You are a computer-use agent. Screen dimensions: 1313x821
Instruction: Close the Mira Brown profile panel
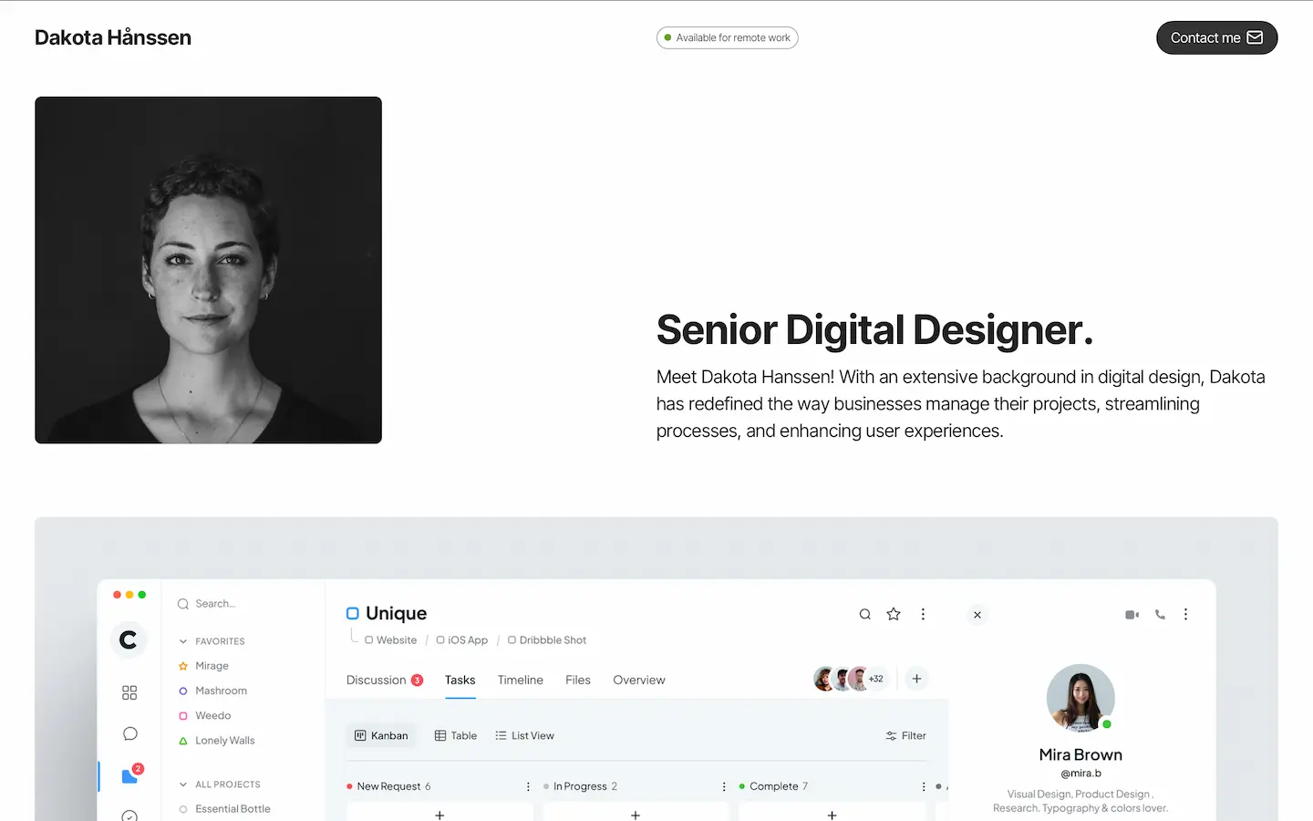(977, 615)
